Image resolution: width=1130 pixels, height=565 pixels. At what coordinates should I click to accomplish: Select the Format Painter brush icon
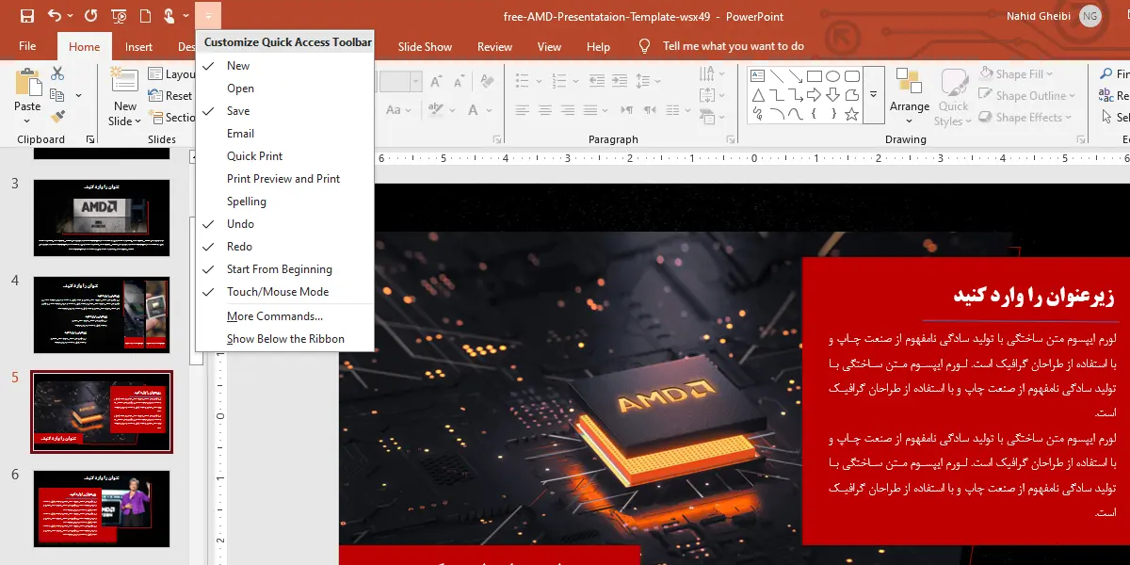(x=57, y=117)
